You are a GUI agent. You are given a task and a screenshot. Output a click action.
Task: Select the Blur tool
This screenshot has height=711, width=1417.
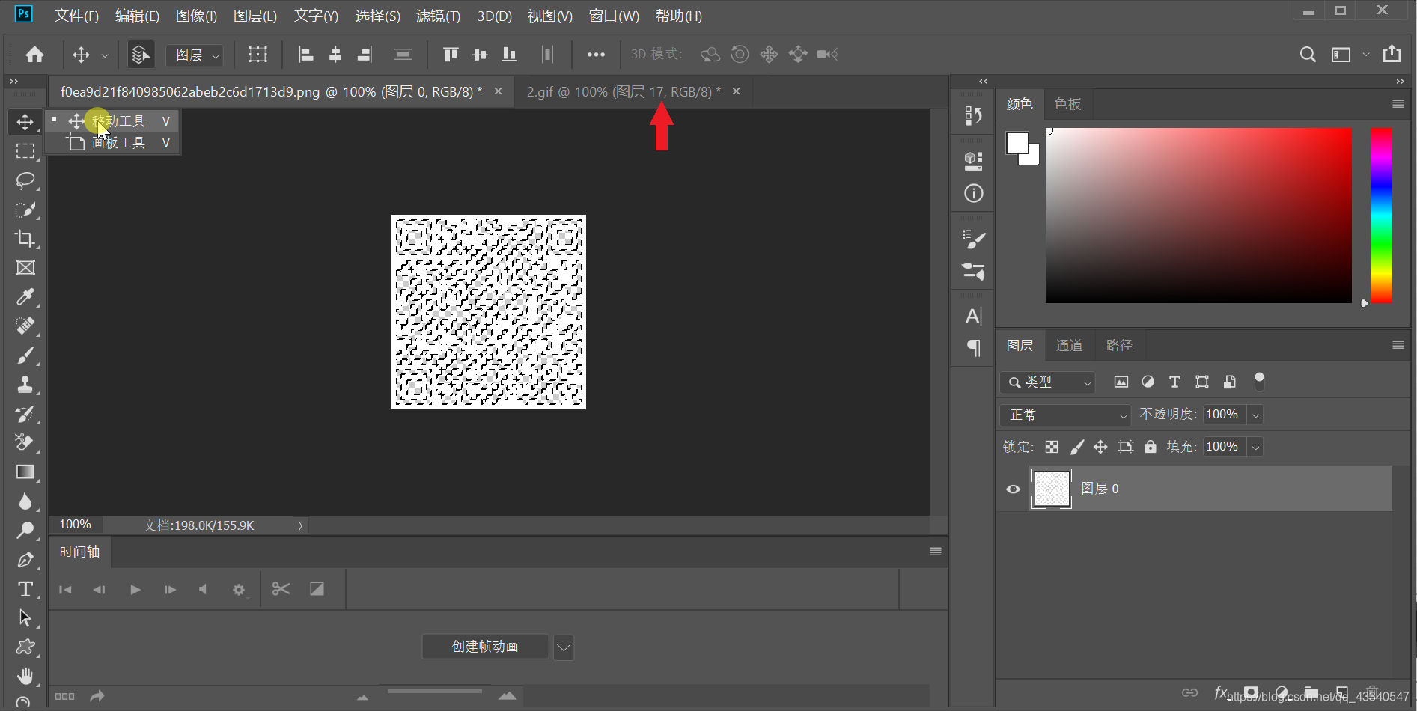point(25,501)
